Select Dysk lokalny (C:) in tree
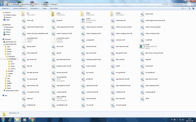Screen dimensions: 196x122 [x=11, y=42]
